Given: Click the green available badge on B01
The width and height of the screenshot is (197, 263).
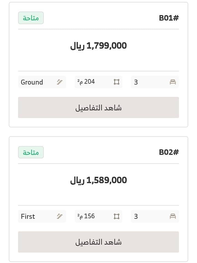Looking at the screenshot, I should [x=31, y=18].
